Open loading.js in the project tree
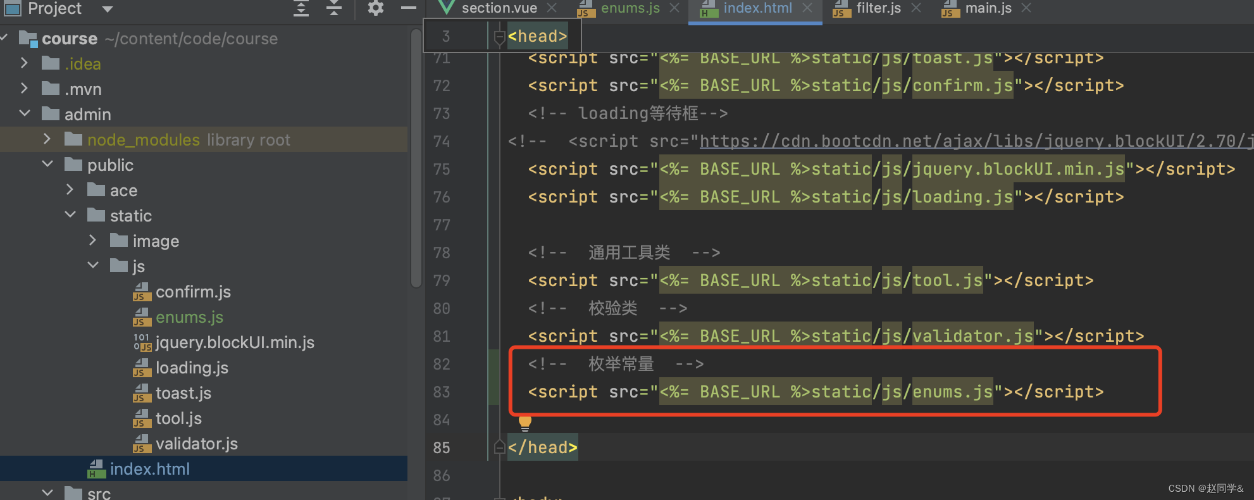Image resolution: width=1254 pixels, height=500 pixels. pos(192,368)
